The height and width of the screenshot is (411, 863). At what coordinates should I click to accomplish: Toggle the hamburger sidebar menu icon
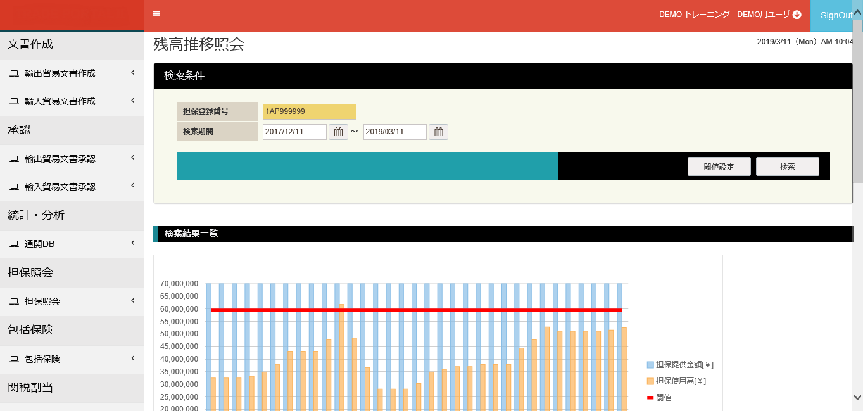tap(156, 14)
